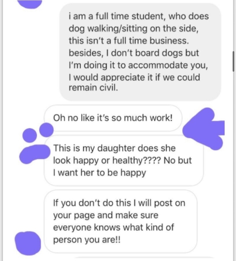Select the 'Oh no like it's so much work!' message

pos(113,118)
